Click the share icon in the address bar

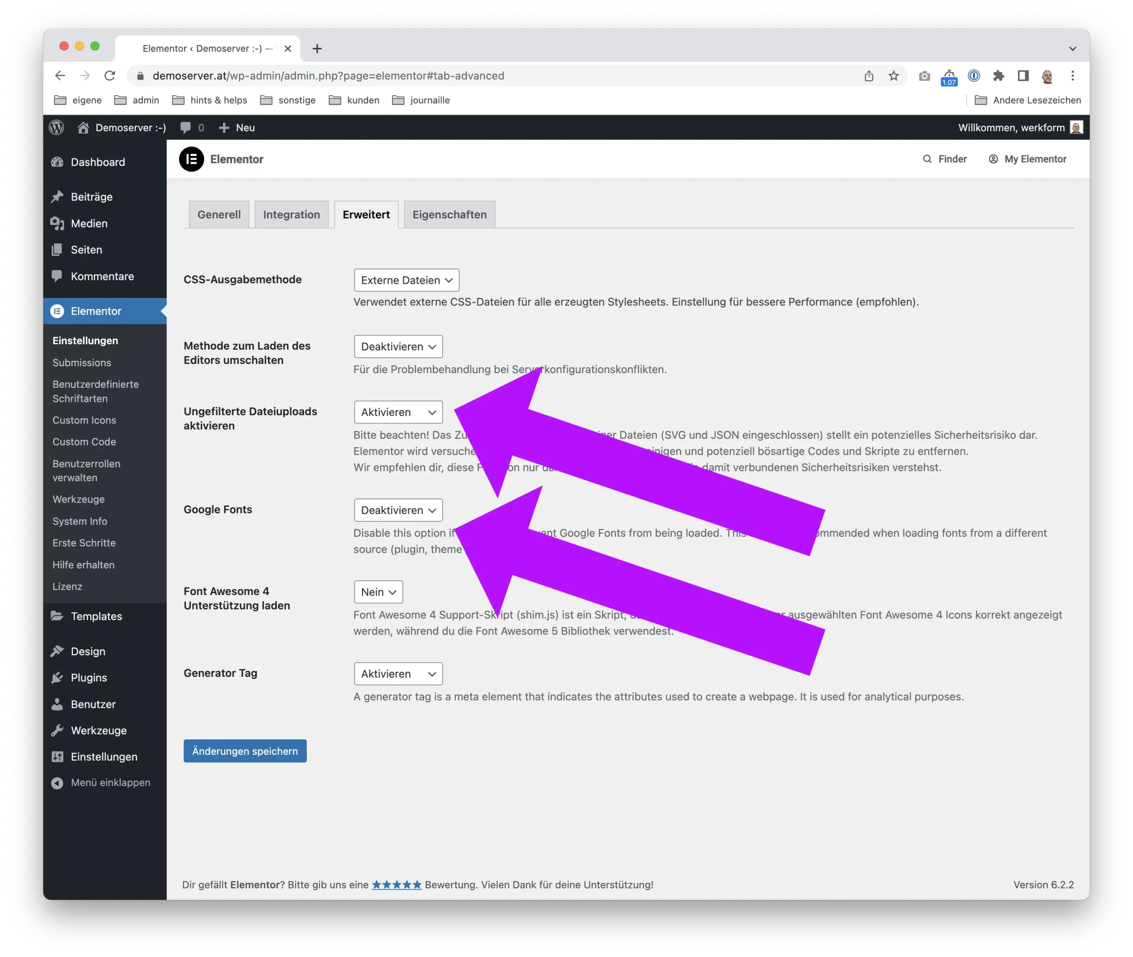coord(869,76)
